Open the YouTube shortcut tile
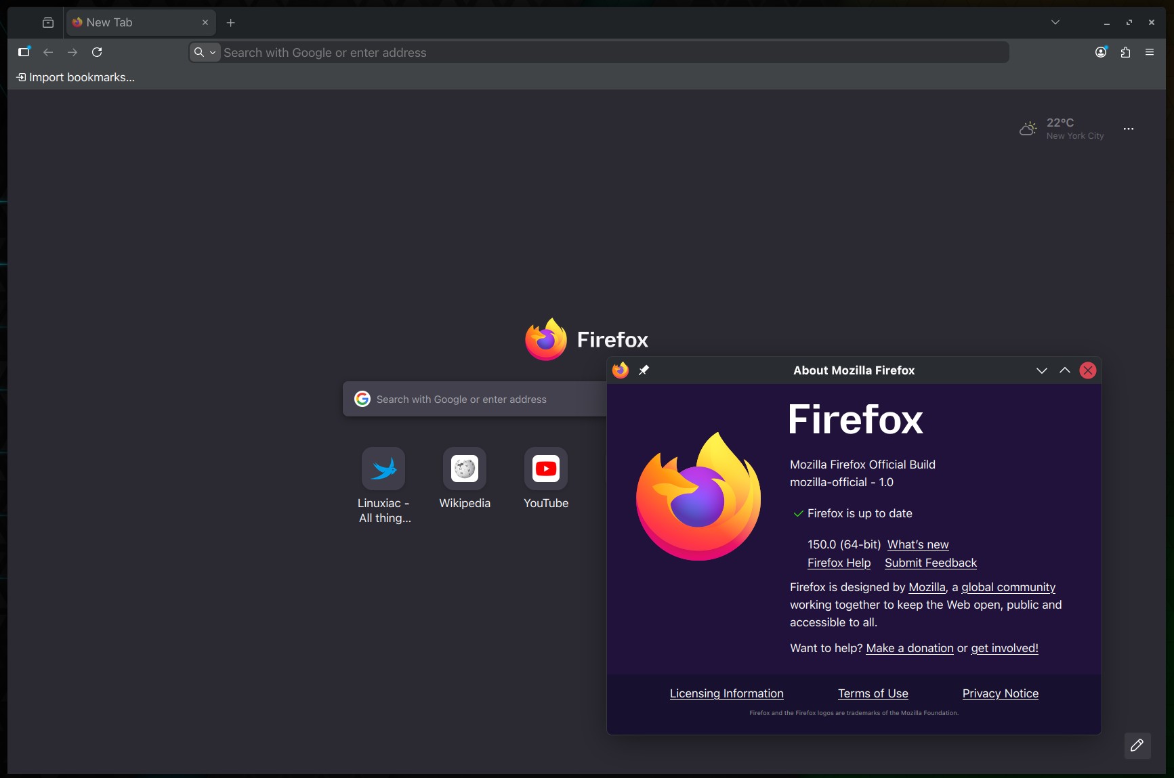Viewport: 1174px width, 778px height. pyautogui.click(x=545, y=469)
